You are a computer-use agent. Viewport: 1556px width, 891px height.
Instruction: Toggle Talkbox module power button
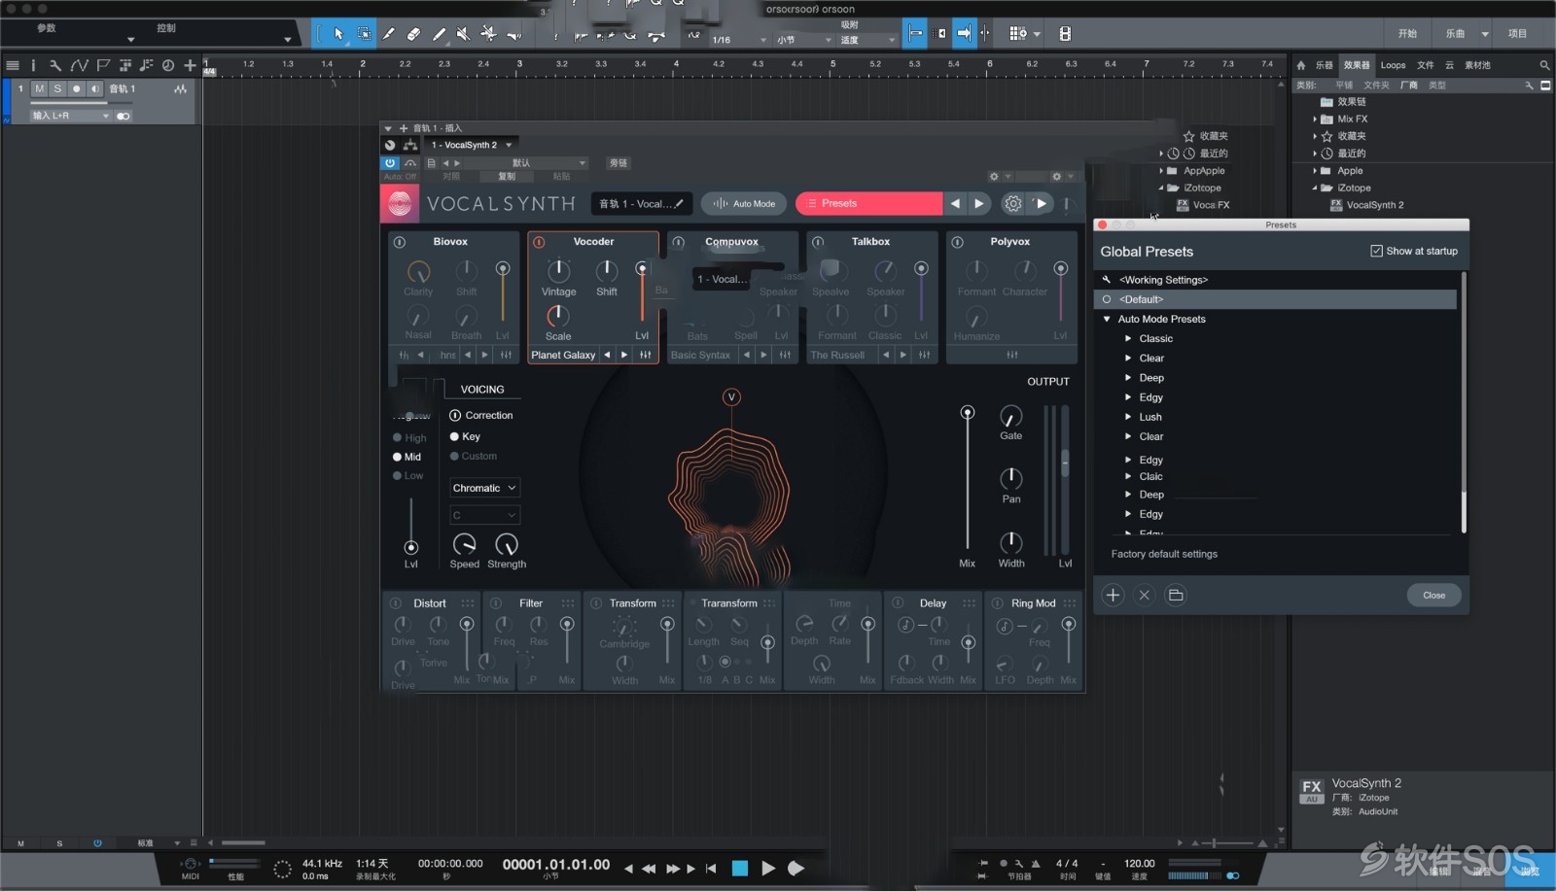tap(818, 242)
